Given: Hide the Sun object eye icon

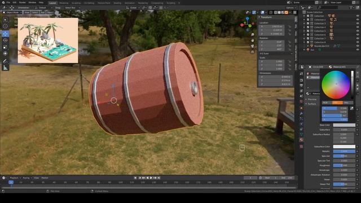Looking at the screenshot, I should pyautogui.click(x=358, y=50).
